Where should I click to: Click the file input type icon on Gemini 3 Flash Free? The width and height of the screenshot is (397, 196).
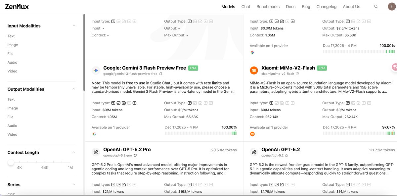[124, 103]
